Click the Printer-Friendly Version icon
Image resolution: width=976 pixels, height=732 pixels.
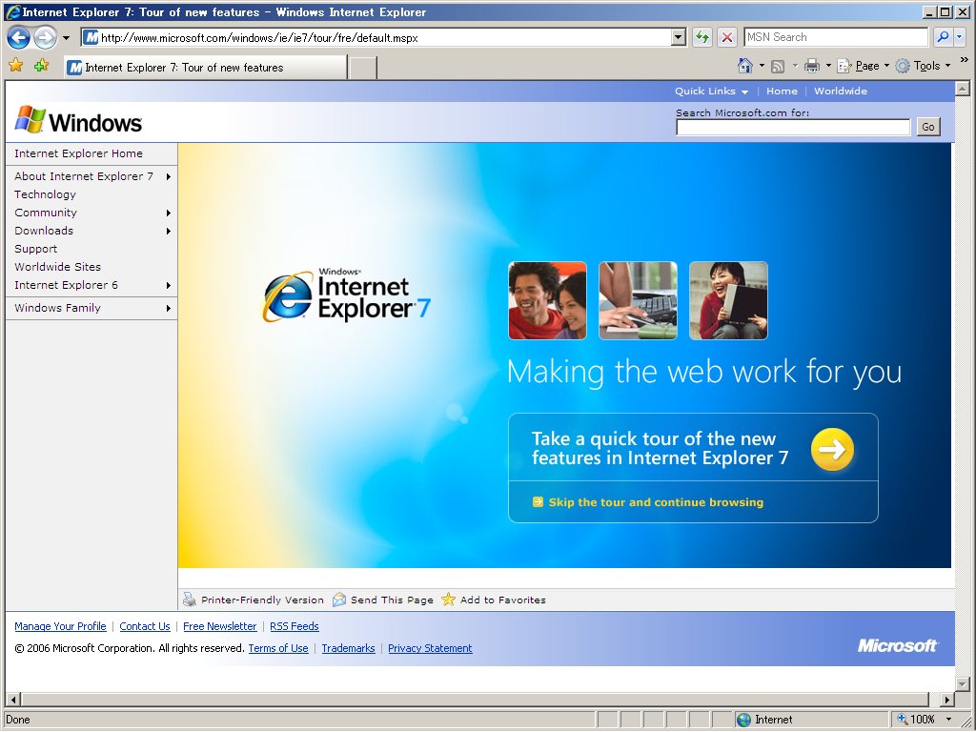[190, 600]
